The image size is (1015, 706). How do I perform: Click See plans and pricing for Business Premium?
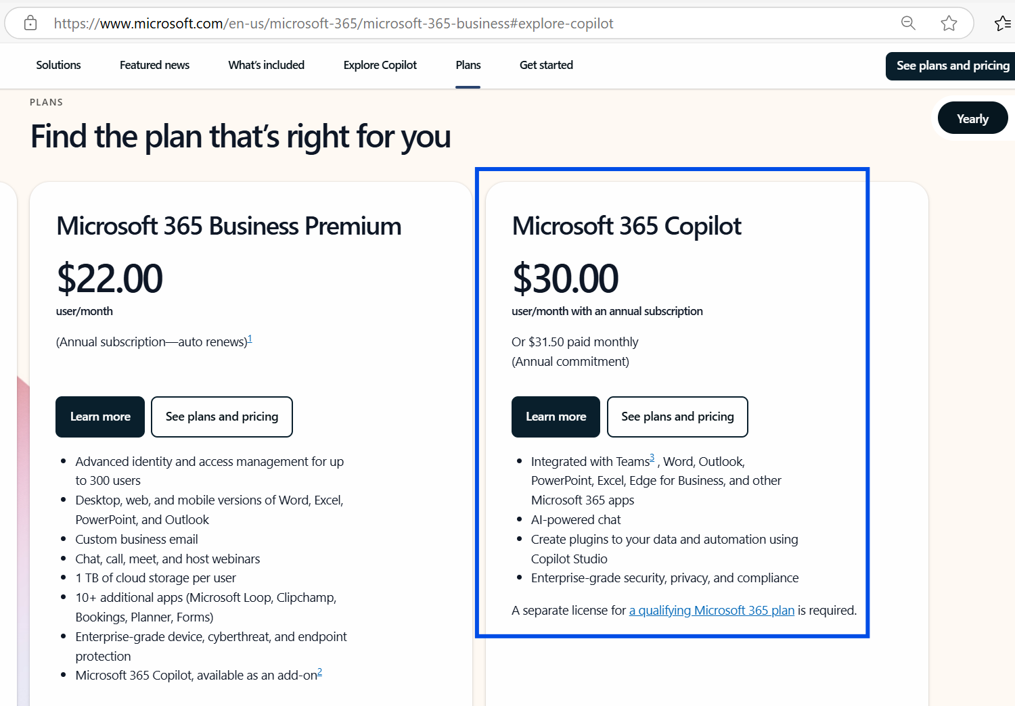222,417
